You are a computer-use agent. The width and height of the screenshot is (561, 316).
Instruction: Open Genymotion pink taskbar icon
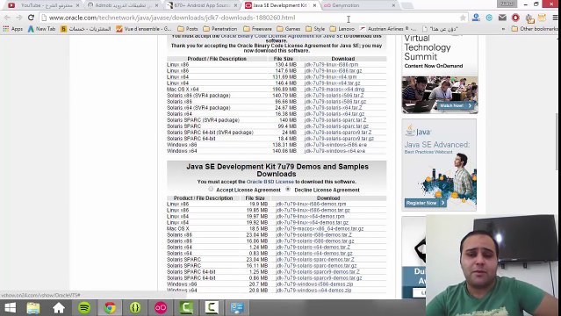pyautogui.click(x=161, y=308)
